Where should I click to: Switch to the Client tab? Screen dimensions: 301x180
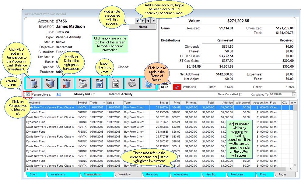point(34,175)
